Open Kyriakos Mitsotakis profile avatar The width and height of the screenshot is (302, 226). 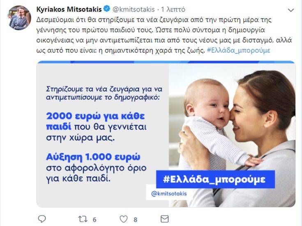[20, 18]
